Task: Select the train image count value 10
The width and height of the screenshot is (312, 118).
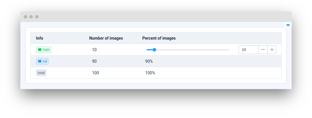Action: [94, 50]
